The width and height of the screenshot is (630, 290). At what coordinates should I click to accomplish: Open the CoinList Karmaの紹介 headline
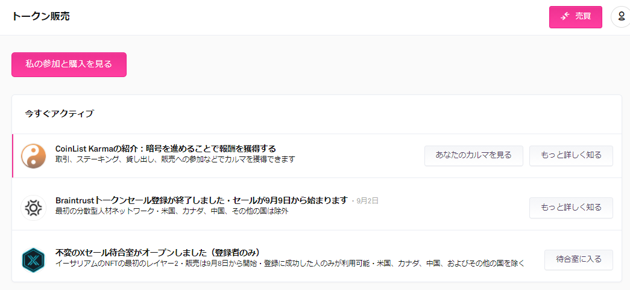coord(166,149)
